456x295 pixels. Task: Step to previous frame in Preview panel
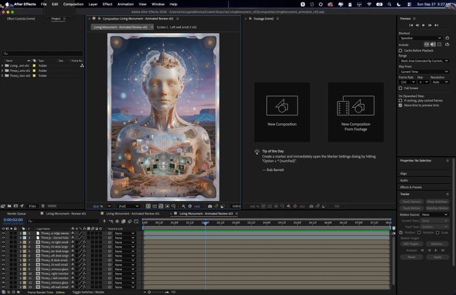pyautogui.click(x=417, y=25)
